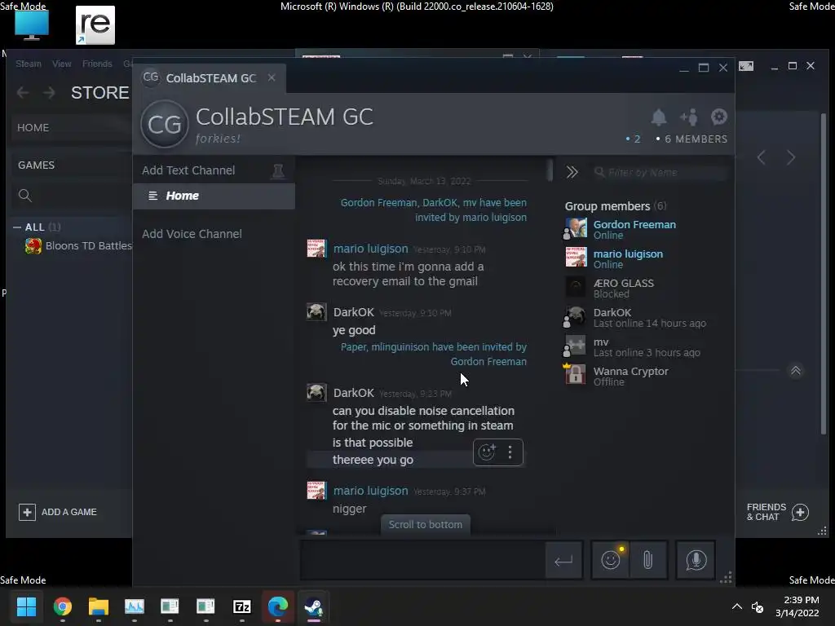Open the emoticon picker in chat
835x626 pixels.
click(611, 560)
